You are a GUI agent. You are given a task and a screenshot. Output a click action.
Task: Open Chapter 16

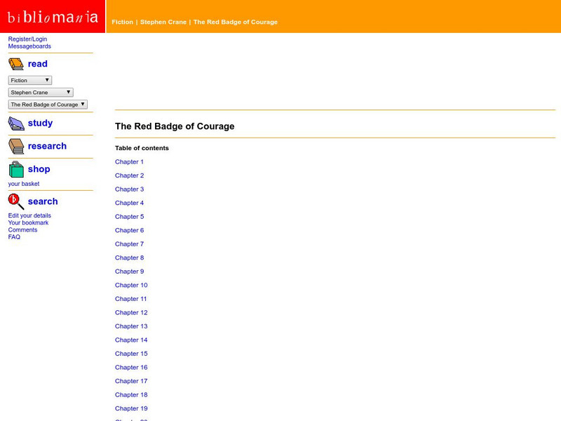tap(131, 367)
